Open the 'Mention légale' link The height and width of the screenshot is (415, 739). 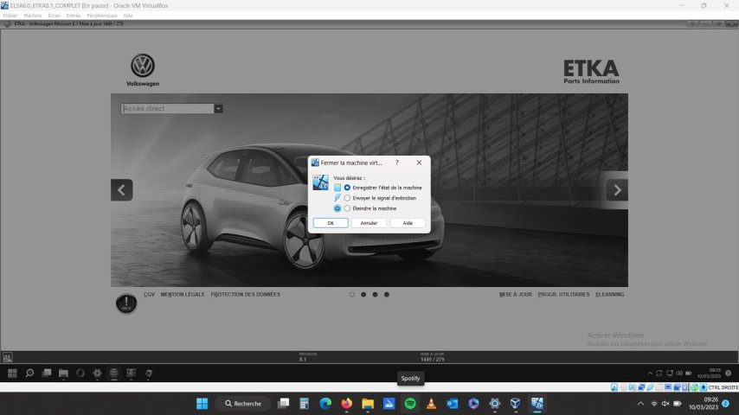tap(183, 295)
